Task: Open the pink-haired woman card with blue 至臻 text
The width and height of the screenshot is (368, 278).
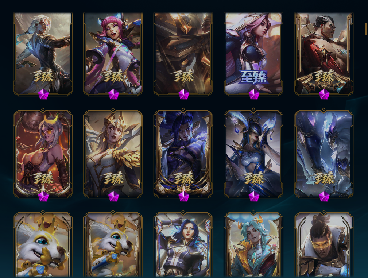Action: pos(253,54)
